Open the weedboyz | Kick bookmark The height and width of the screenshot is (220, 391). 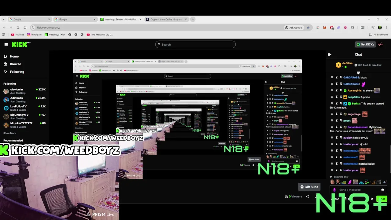click(55, 35)
